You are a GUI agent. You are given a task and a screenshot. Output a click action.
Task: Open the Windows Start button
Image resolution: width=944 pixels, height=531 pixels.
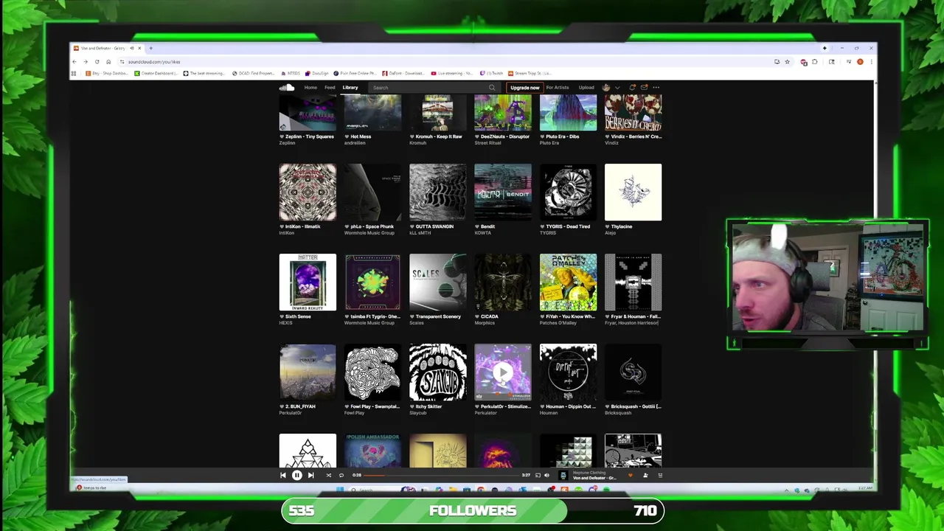340,490
